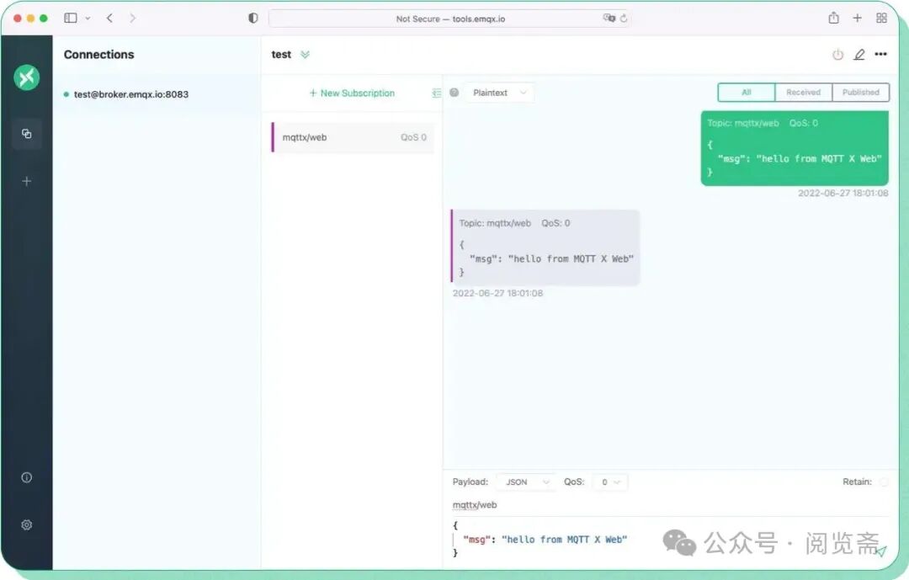This screenshot has height=580, width=909.
Task: Open Settings via the gear icon
Action: pos(26,524)
